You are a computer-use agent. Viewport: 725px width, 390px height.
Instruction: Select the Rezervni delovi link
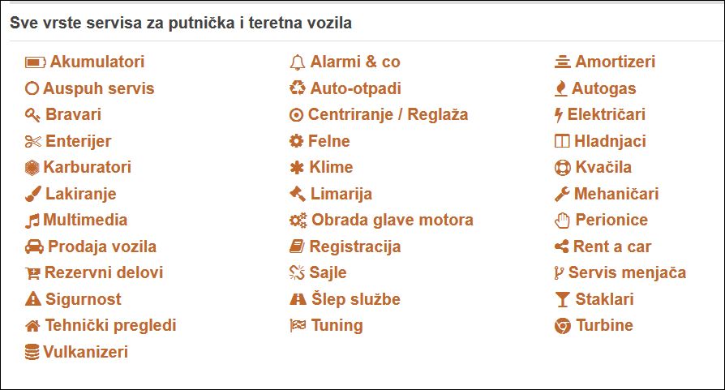pos(104,272)
